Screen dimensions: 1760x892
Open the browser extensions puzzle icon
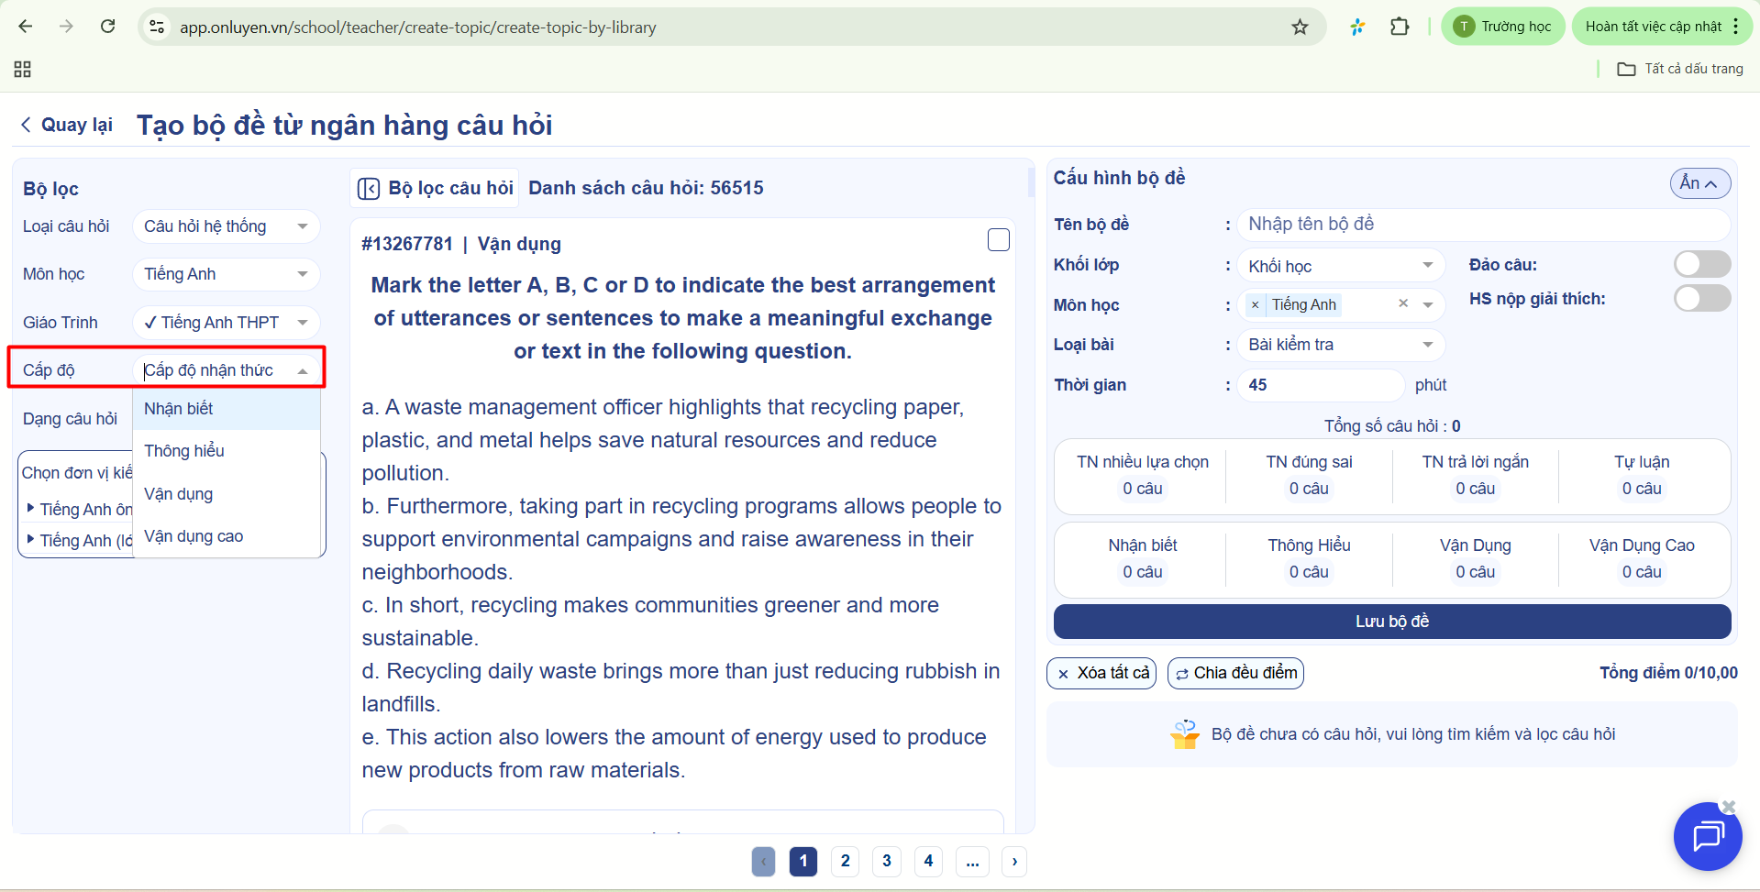[1399, 28]
